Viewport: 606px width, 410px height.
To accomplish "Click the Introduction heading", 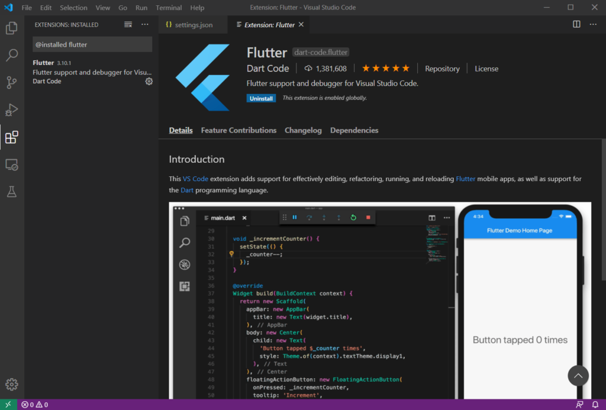I will [x=196, y=159].
